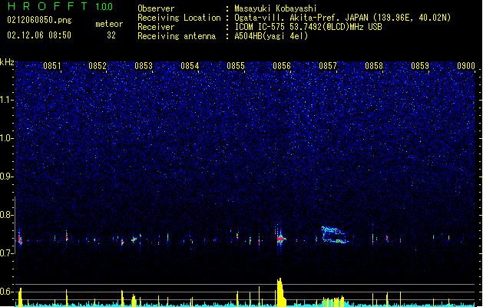The width and height of the screenshot is (483, 307).
Task: Click the 0.7 kHz frequency axis label
Action: click(7, 253)
